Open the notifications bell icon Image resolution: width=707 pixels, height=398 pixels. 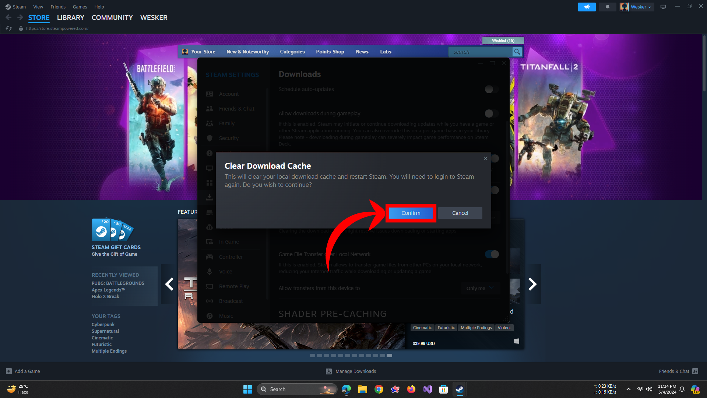[607, 7]
